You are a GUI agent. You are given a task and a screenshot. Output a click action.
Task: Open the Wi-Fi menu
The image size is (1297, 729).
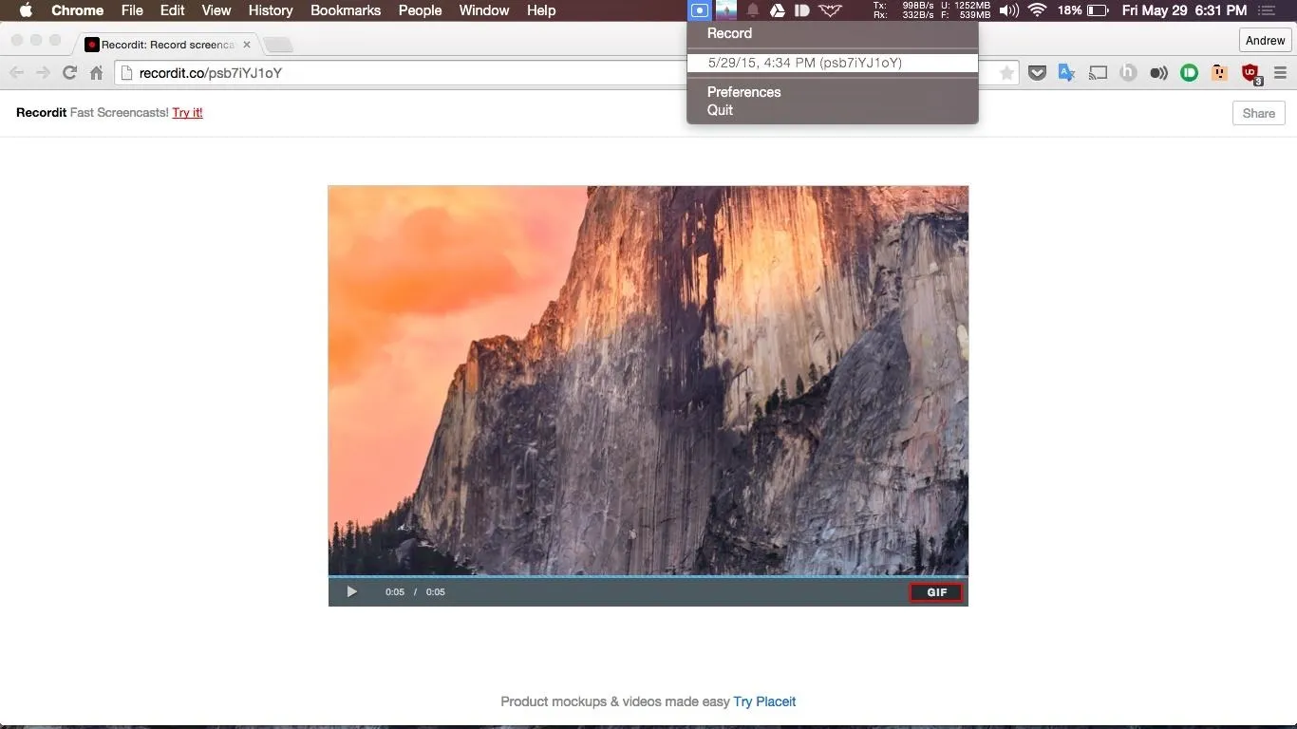1037,10
